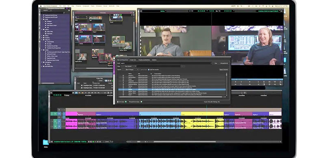Select the Clips and Sequences tab

click(x=123, y=60)
